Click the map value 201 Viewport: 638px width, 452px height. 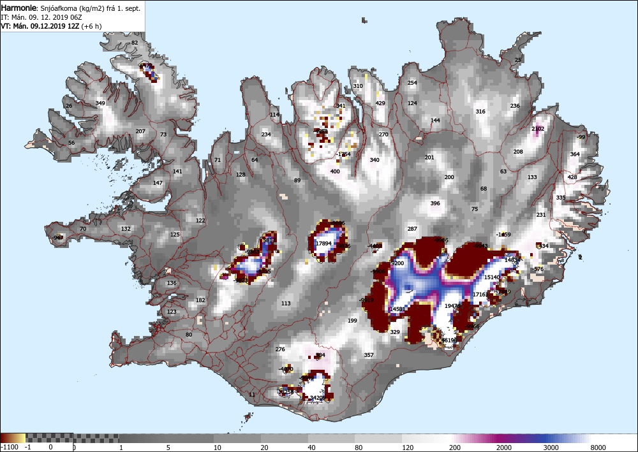pos(429,157)
